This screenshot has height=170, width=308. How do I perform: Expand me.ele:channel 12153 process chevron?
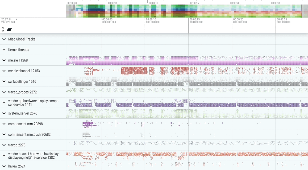point(4,71)
